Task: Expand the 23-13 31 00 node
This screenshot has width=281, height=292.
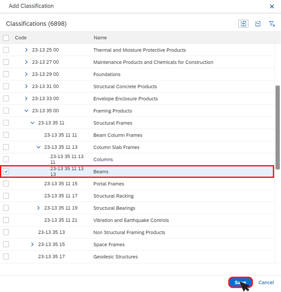Action: point(26,86)
